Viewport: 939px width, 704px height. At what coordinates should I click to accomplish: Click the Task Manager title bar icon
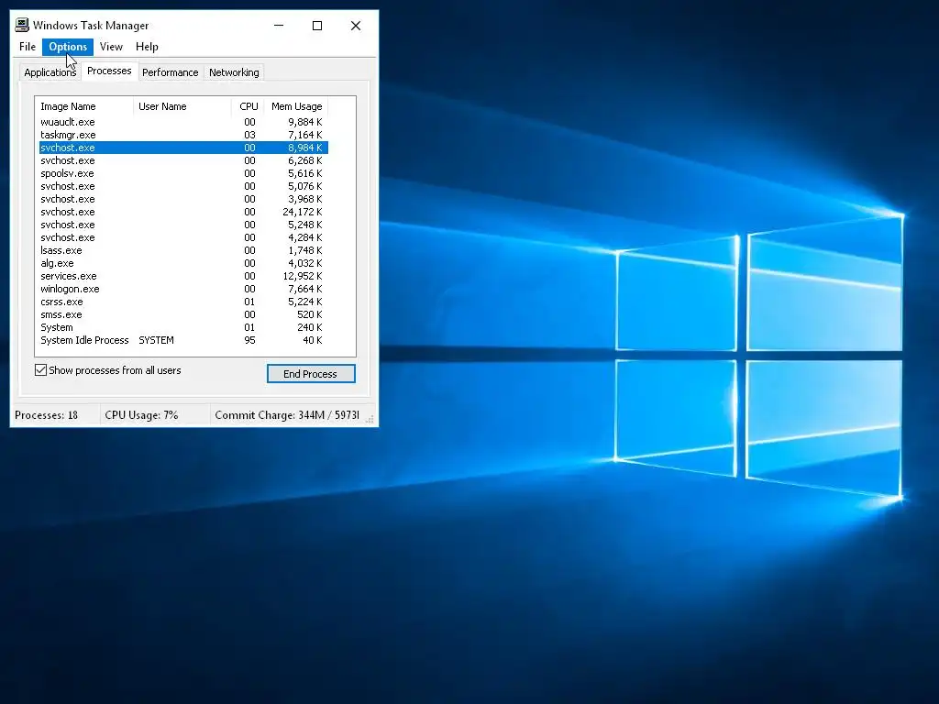pos(22,25)
